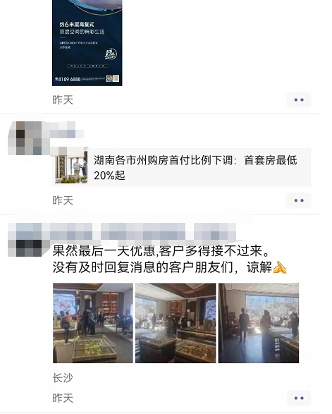Tap the pixelated avatar of the showroom photos post

click(25, 240)
